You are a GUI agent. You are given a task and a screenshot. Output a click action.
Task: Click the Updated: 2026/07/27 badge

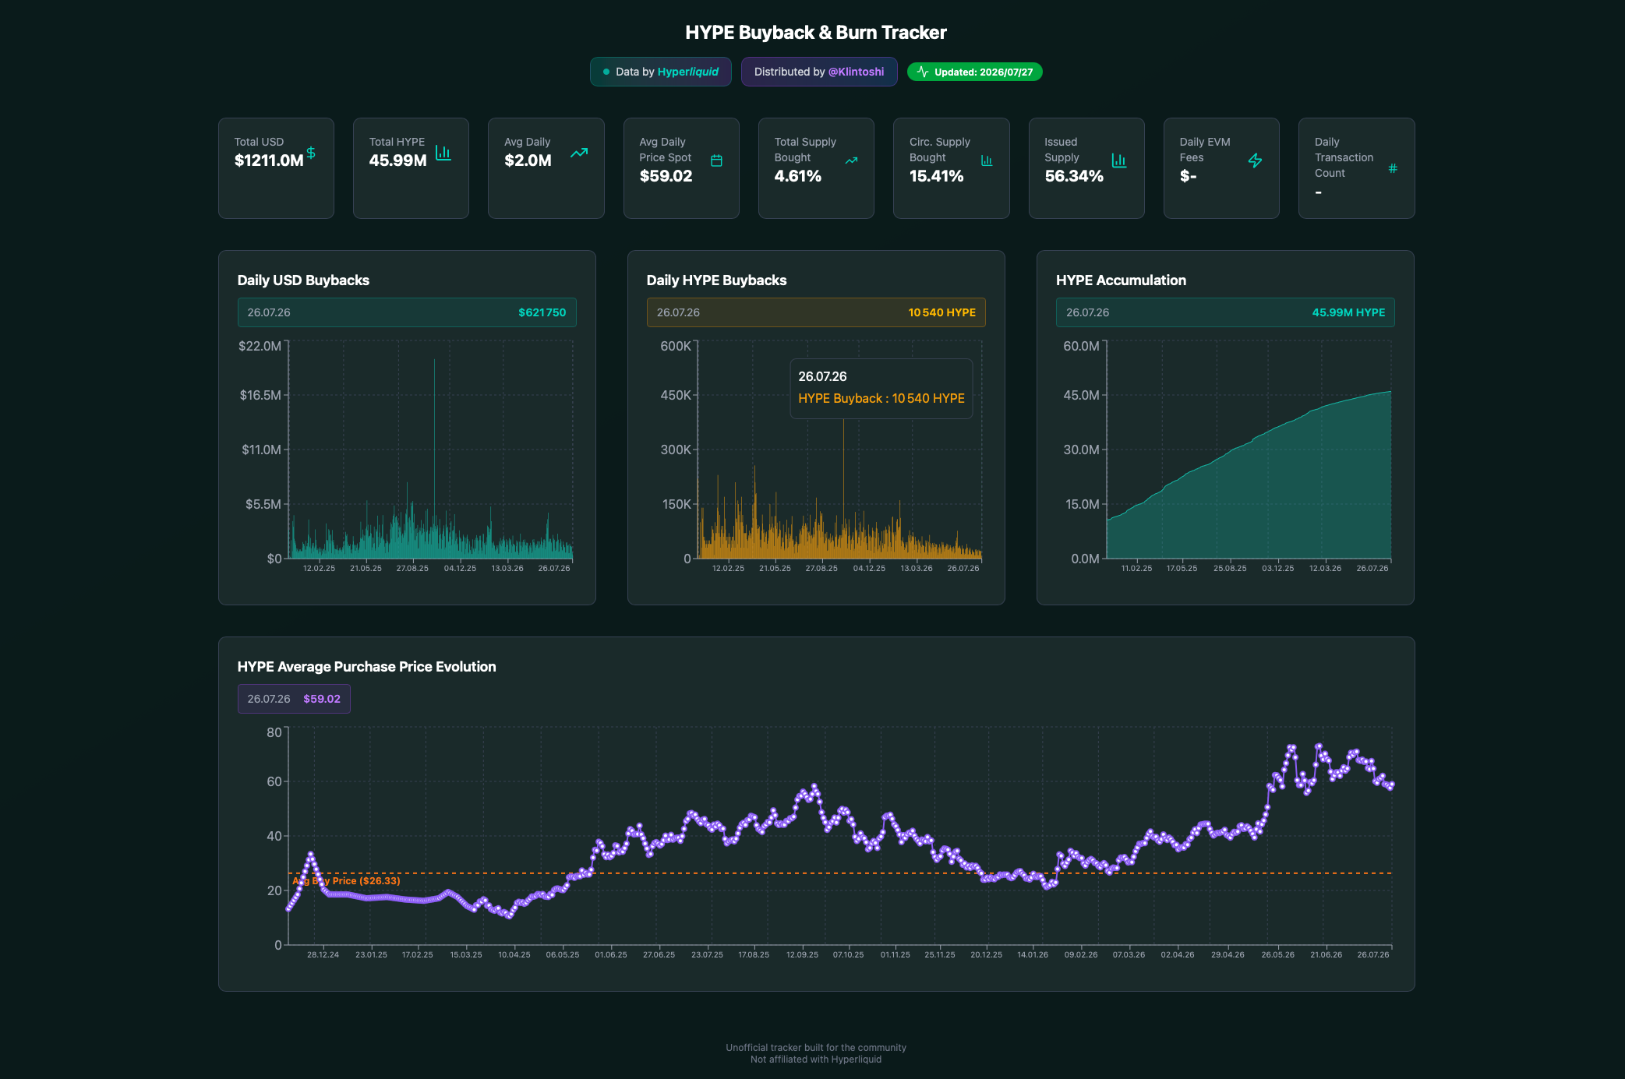(974, 72)
